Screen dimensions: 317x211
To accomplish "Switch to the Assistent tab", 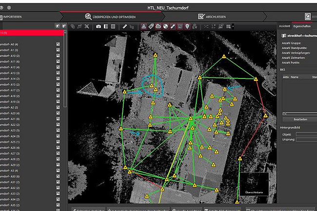I will pos(284,26).
